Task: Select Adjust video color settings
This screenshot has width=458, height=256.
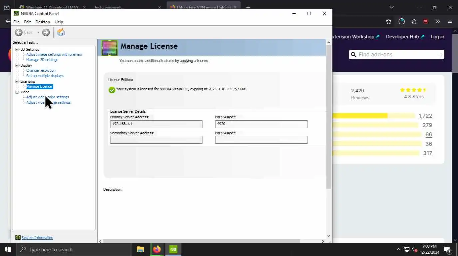Action: pos(48,97)
